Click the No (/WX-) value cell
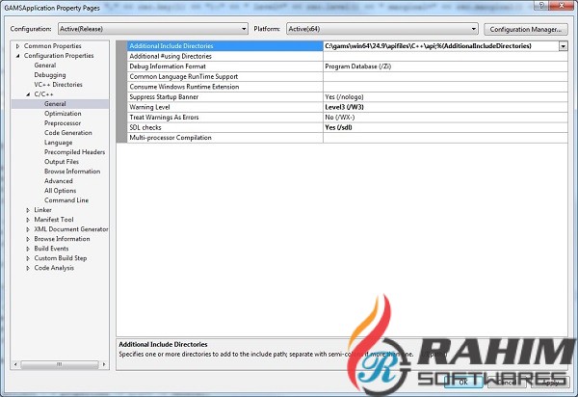This screenshot has width=578, height=397. (445, 118)
